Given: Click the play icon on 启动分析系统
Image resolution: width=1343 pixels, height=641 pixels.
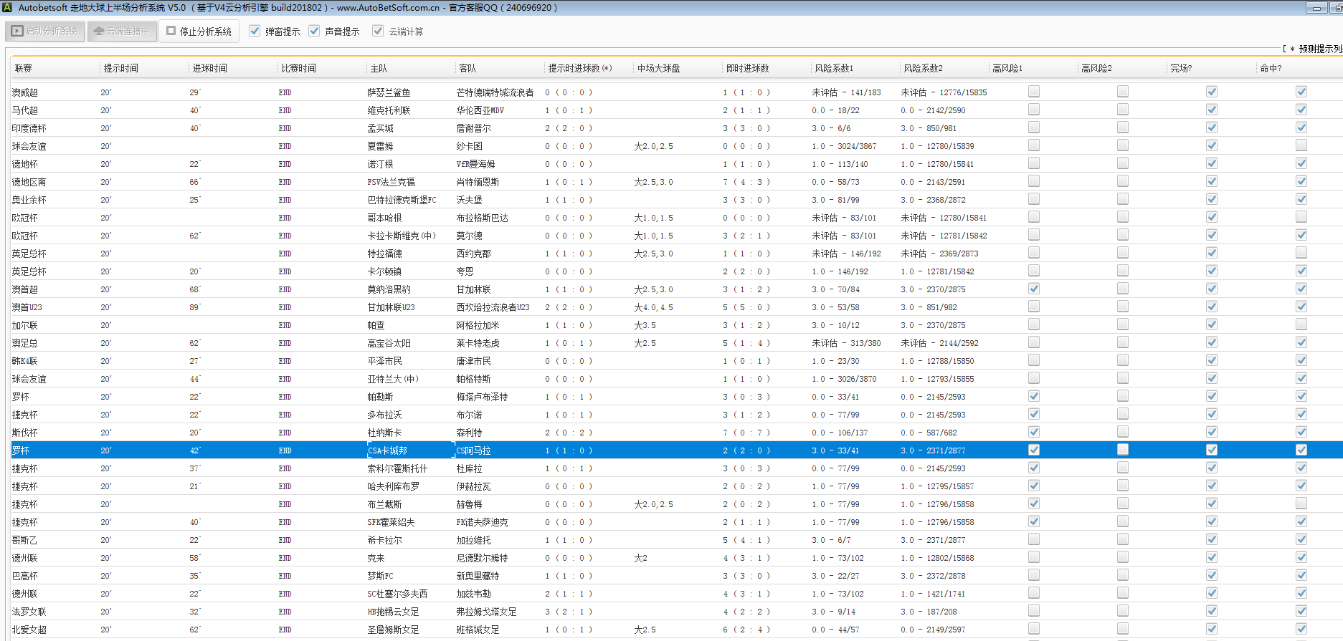Looking at the screenshot, I should click(17, 32).
